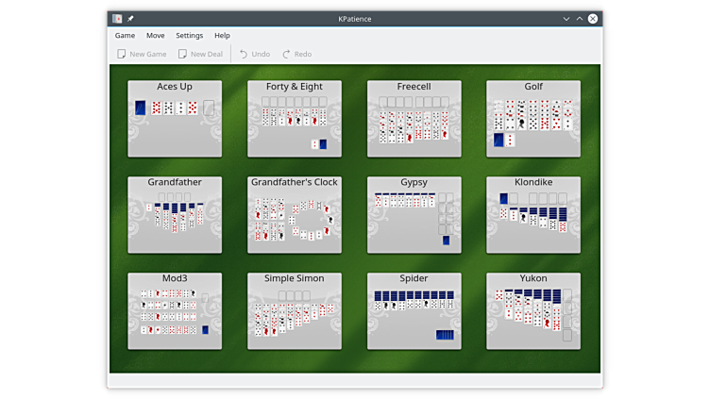Screen dimensions: 710x399
Task: Select the Aces Up game thumbnail
Action: pyautogui.click(x=175, y=119)
